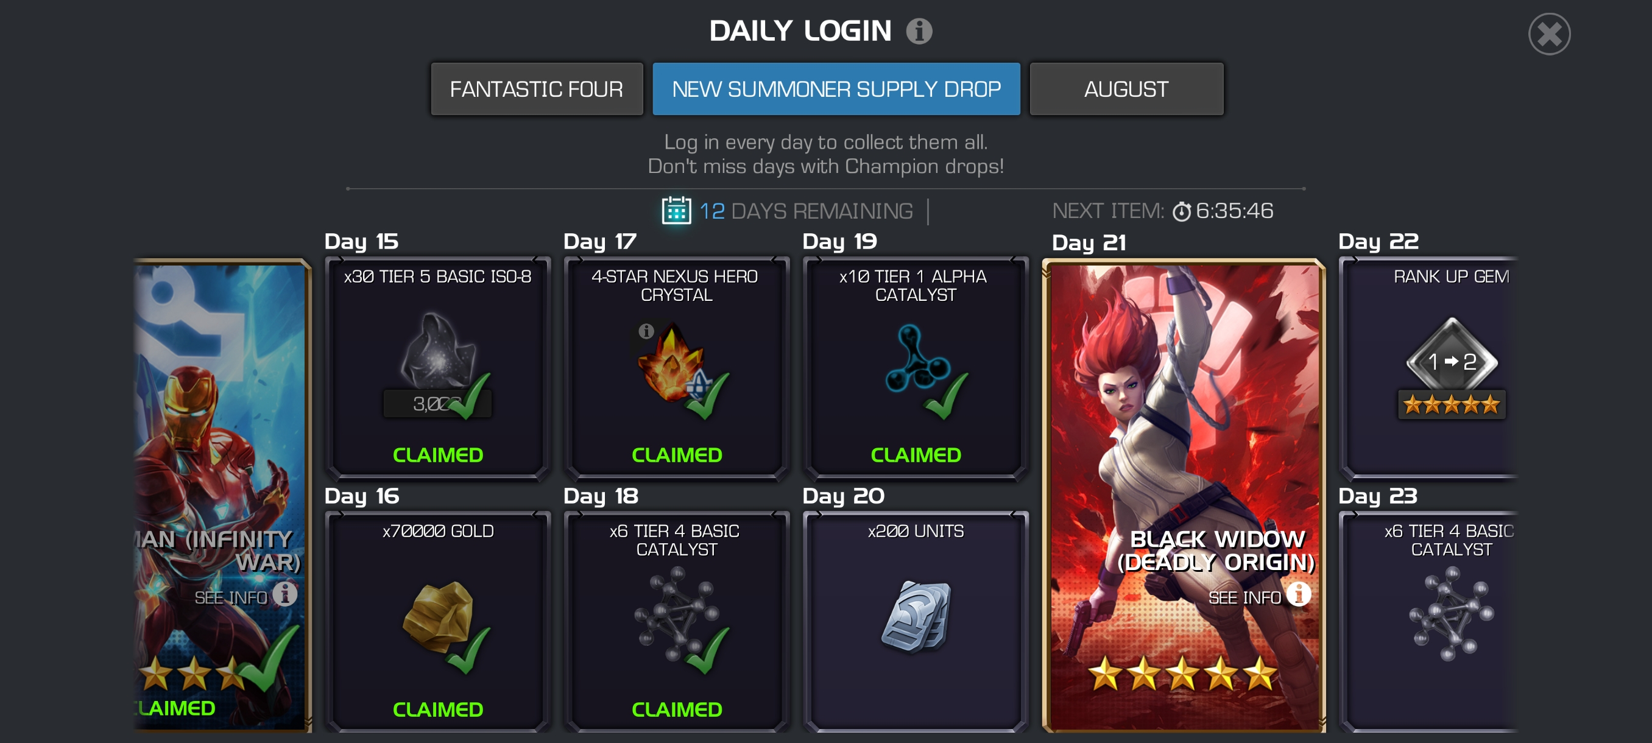The width and height of the screenshot is (1652, 743).
Task: Select the Units icon on Day 20
Action: coord(916,616)
